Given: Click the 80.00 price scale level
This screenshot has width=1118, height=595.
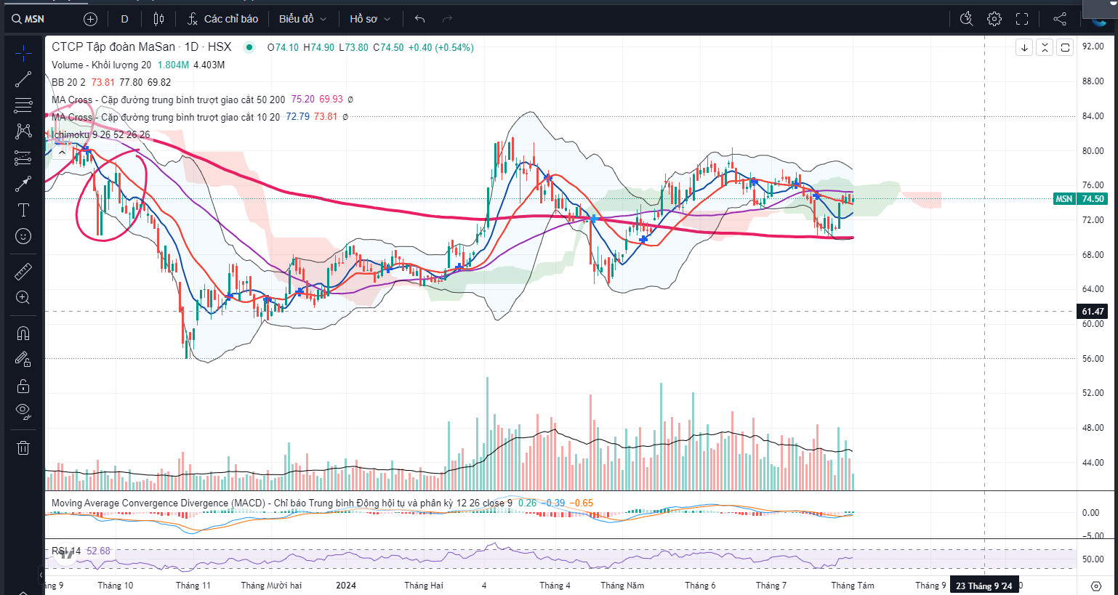Looking at the screenshot, I should [1093, 151].
